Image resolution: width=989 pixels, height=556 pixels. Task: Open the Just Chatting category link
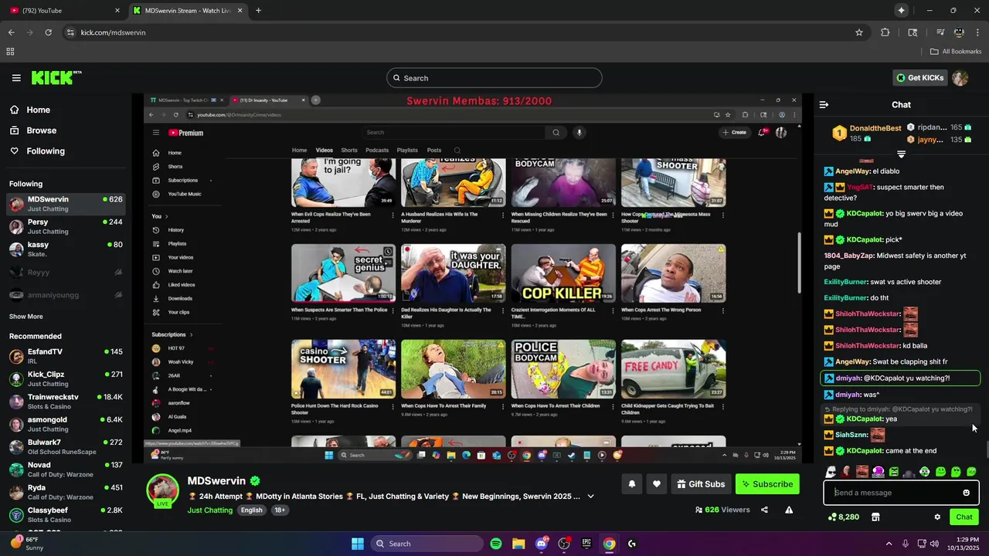tap(209, 510)
